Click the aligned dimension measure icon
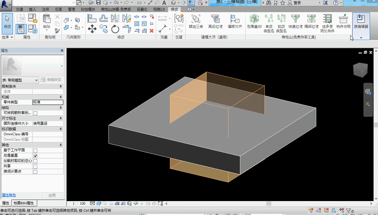This screenshot has width=378, height=215. [x=162, y=29]
